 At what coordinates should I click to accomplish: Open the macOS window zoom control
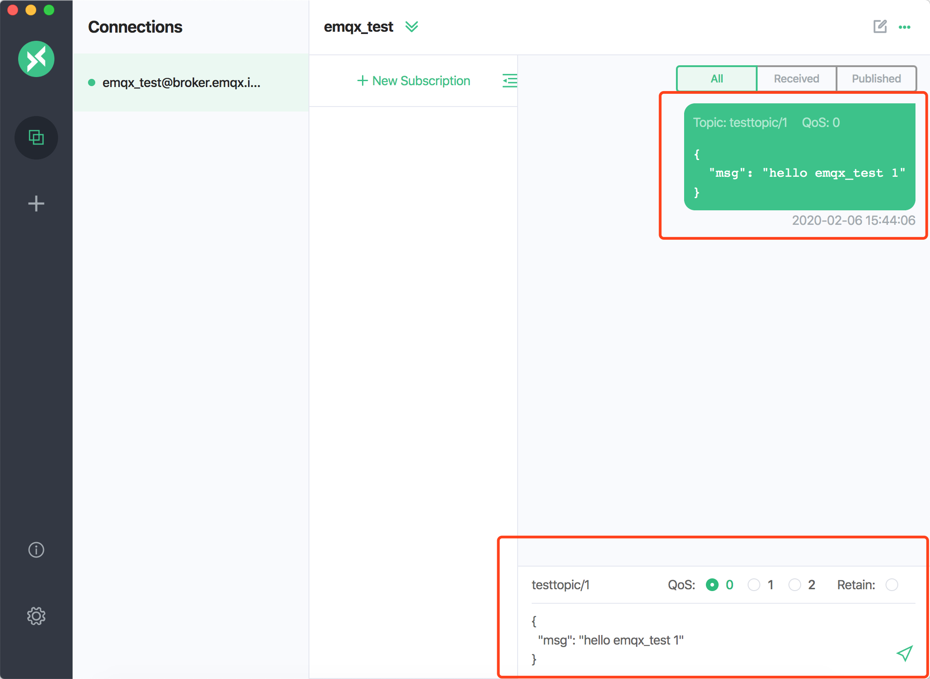tap(50, 9)
